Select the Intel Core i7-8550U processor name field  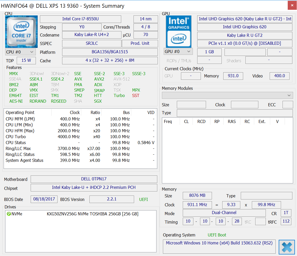80,19
